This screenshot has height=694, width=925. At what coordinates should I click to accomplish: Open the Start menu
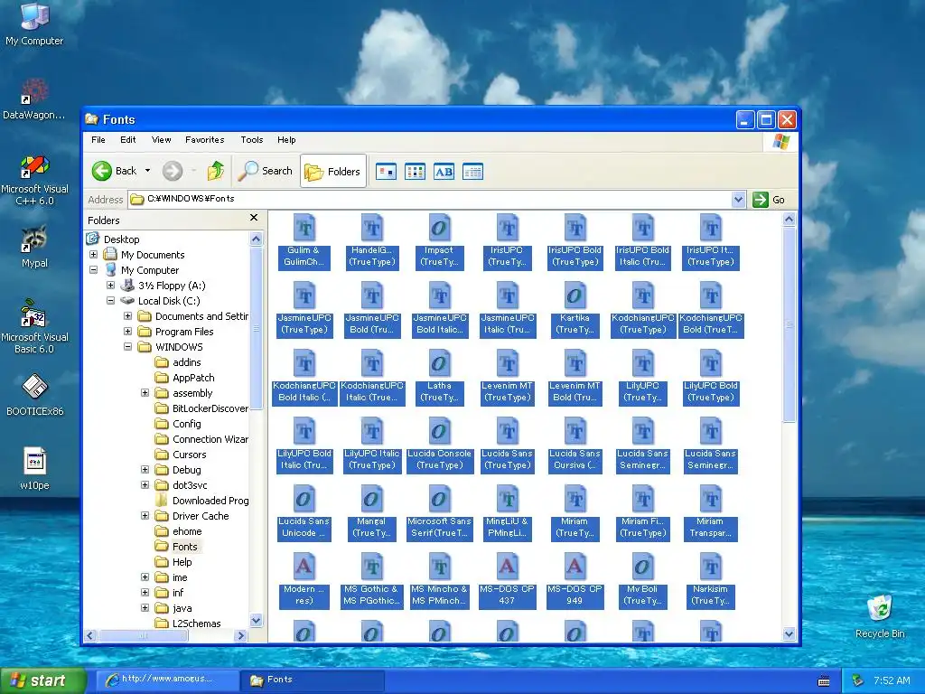pos(42,681)
